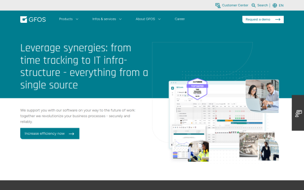
Task: Click the GFOS logo
Action: (33, 19)
